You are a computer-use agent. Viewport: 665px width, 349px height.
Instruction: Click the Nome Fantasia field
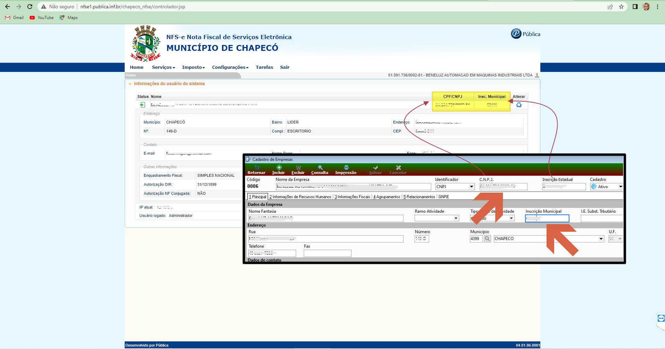click(326, 218)
